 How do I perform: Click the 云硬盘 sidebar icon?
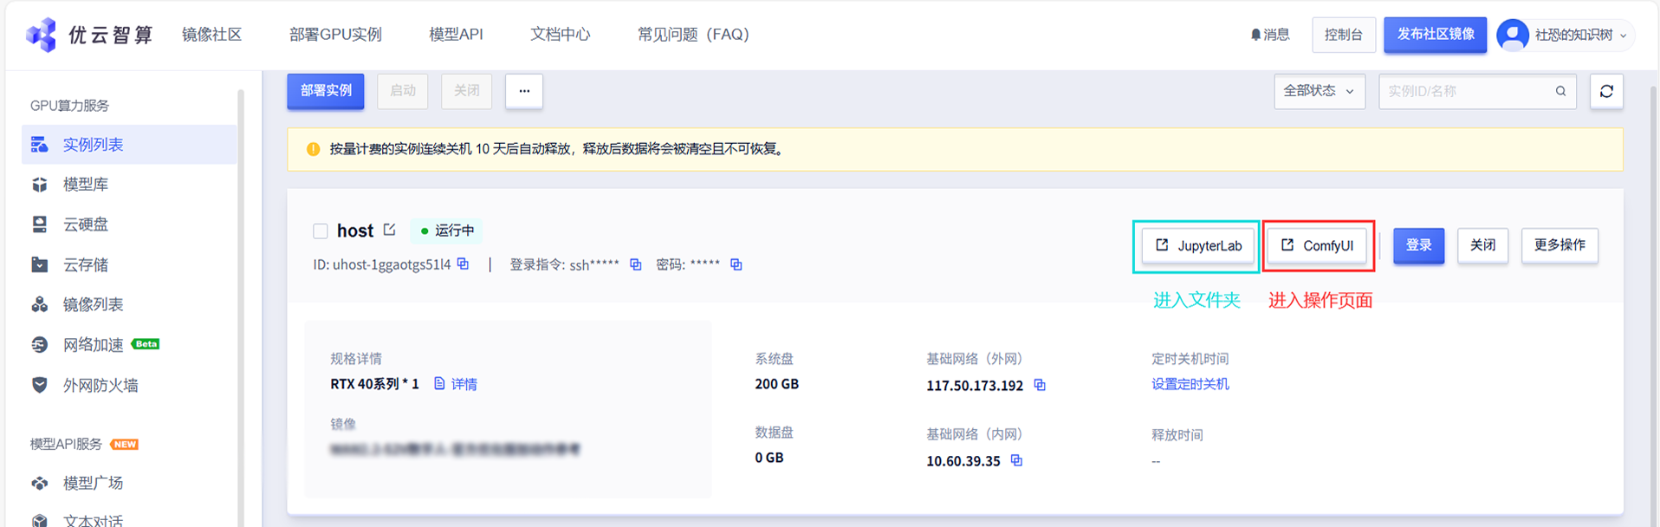40,224
